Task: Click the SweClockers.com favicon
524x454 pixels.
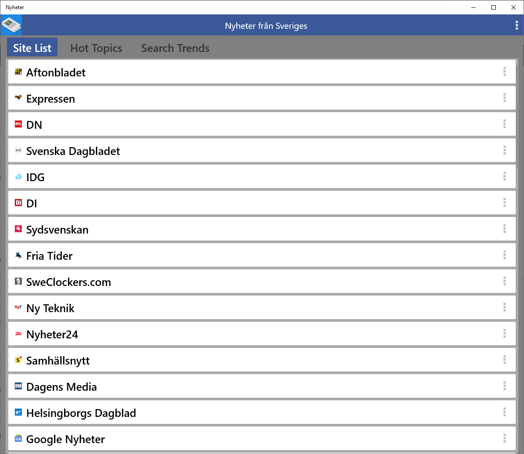Action: coord(18,281)
